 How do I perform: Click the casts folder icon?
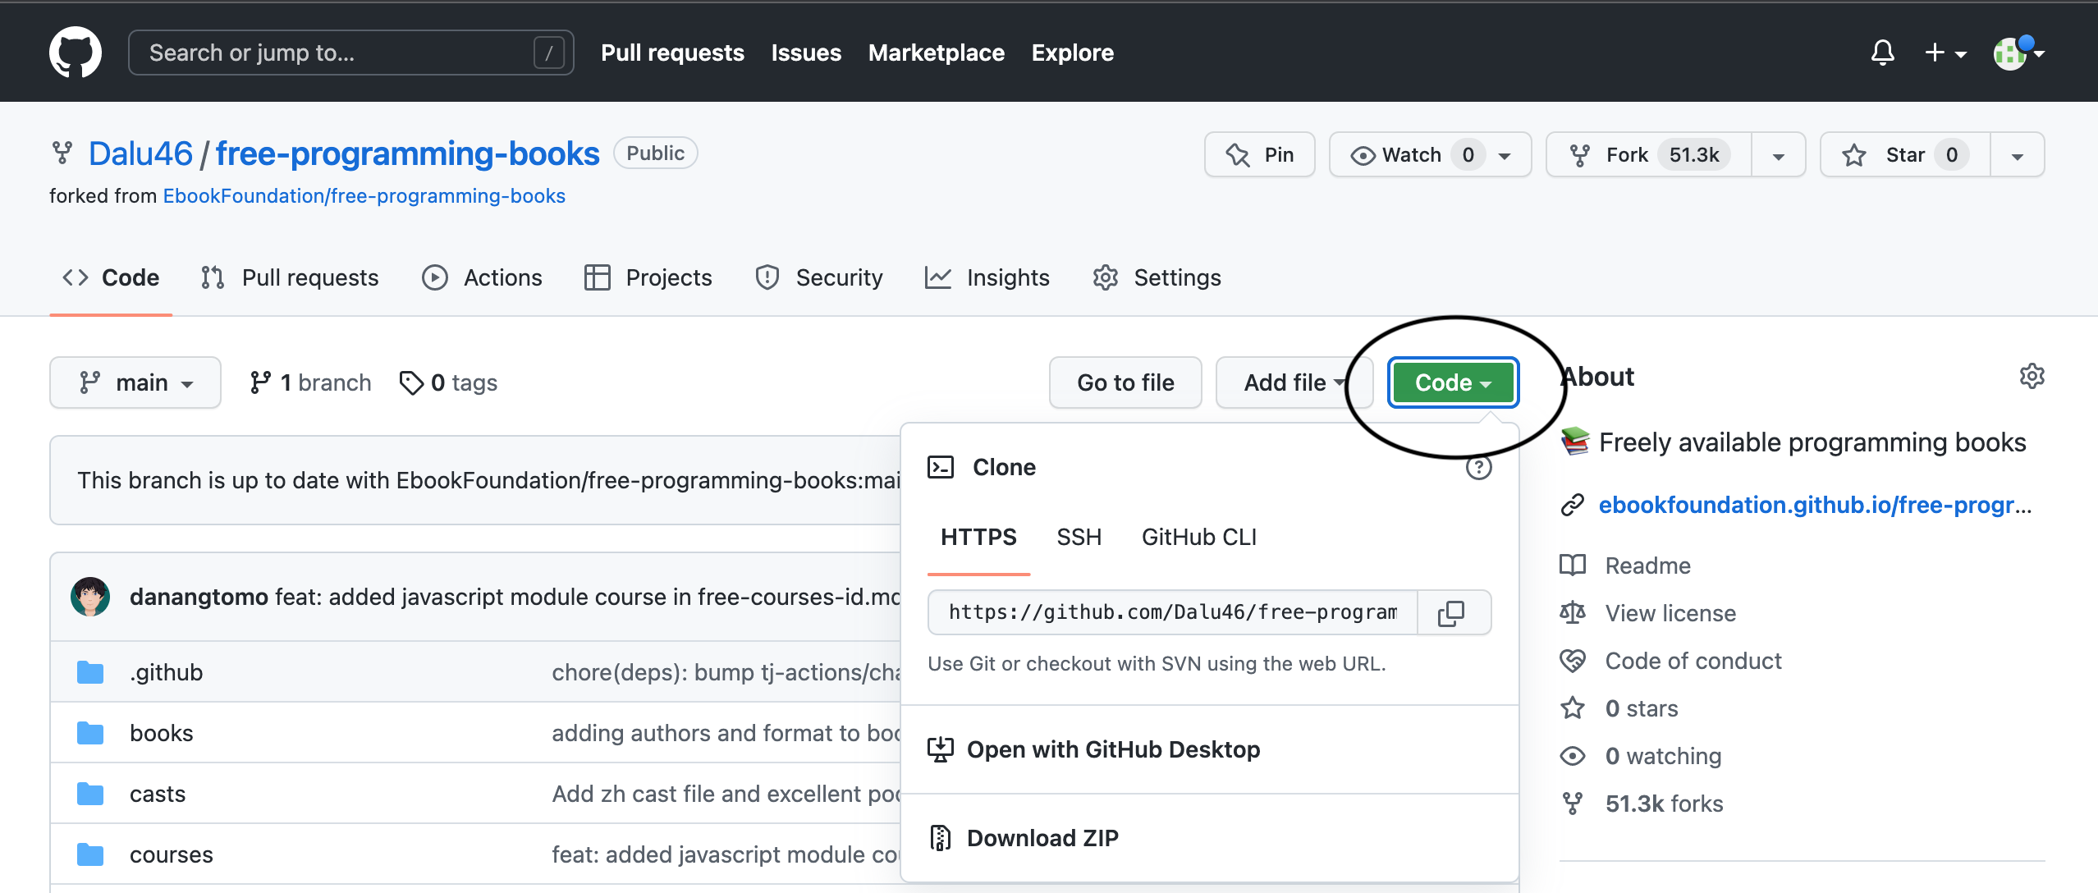(x=90, y=794)
